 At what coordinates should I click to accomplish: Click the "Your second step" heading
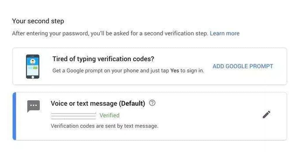pos(38,21)
